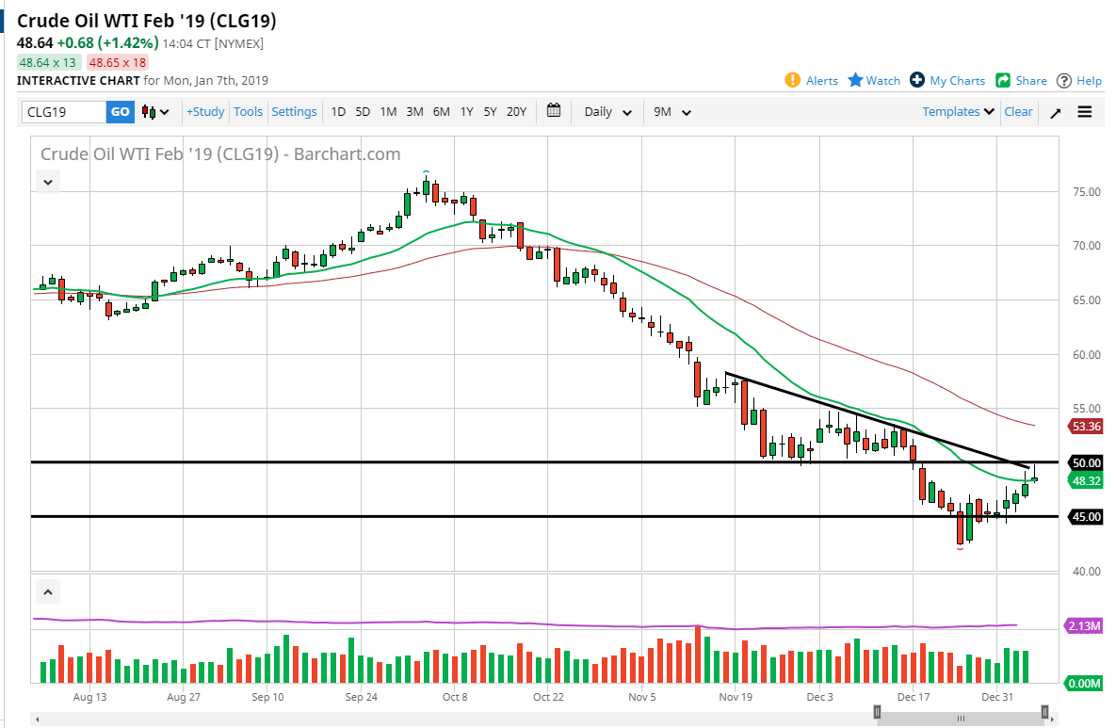Viewport: 1116px width, 728px height.
Task: Change chart style via the candlestick icon
Action: (x=151, y=111)
